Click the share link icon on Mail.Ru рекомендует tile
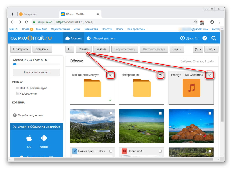The image size is (232, 169). coord(110,100)
